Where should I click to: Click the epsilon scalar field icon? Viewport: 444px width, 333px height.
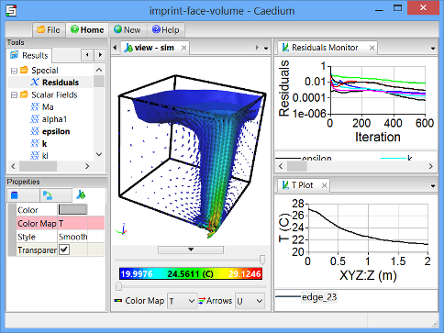click(x=35, y=131)
